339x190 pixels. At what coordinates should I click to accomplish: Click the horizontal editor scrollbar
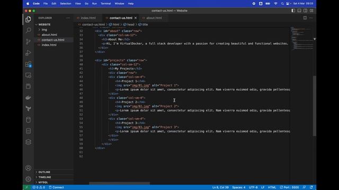(x=119, y=183)
